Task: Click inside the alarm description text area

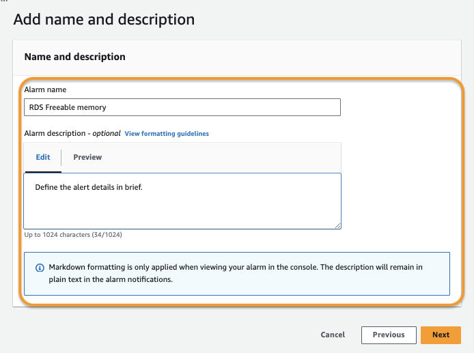Action: tap(182, 201)
